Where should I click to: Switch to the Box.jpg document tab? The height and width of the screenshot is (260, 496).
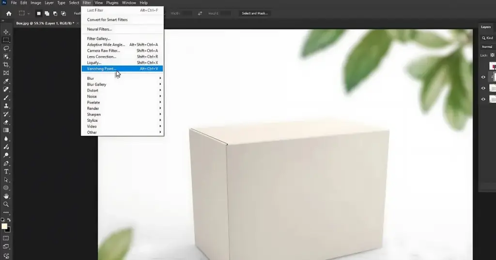(45, 23)
